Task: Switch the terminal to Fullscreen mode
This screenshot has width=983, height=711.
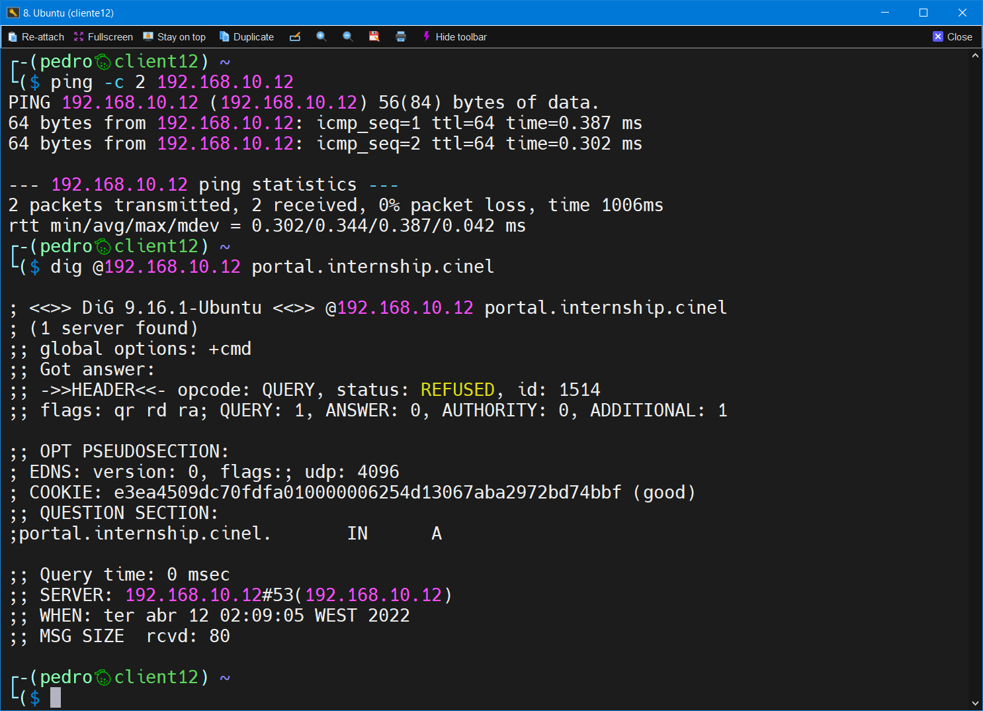Action: pos(103,37)
